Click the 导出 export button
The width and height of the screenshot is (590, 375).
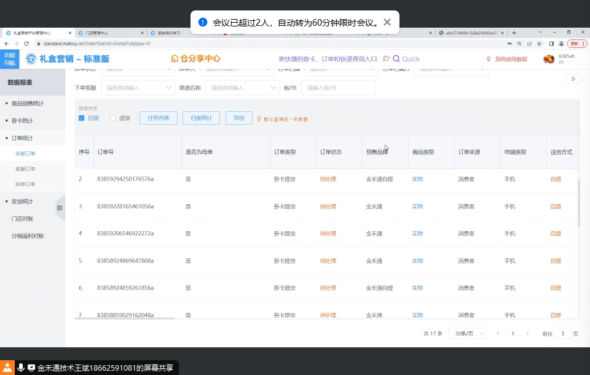click(238, 118)
